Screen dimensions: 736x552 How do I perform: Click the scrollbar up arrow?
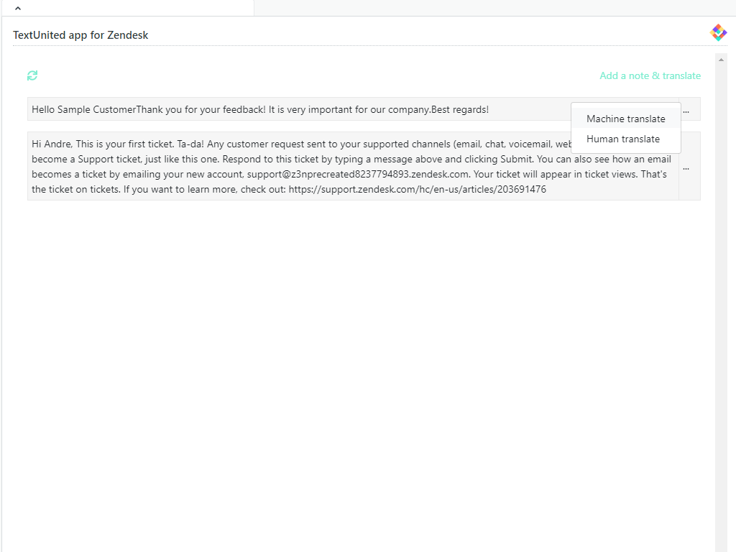coord(721,60)
